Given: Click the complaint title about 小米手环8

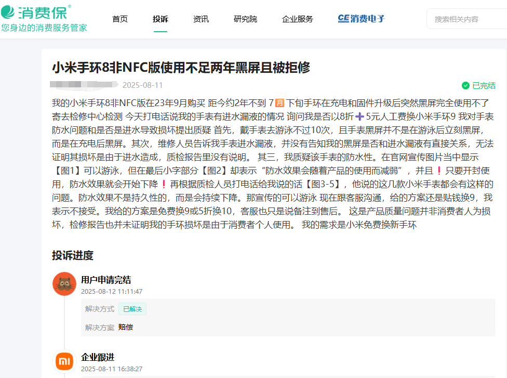Looking at the screenshot, I should tap(181, 67).
